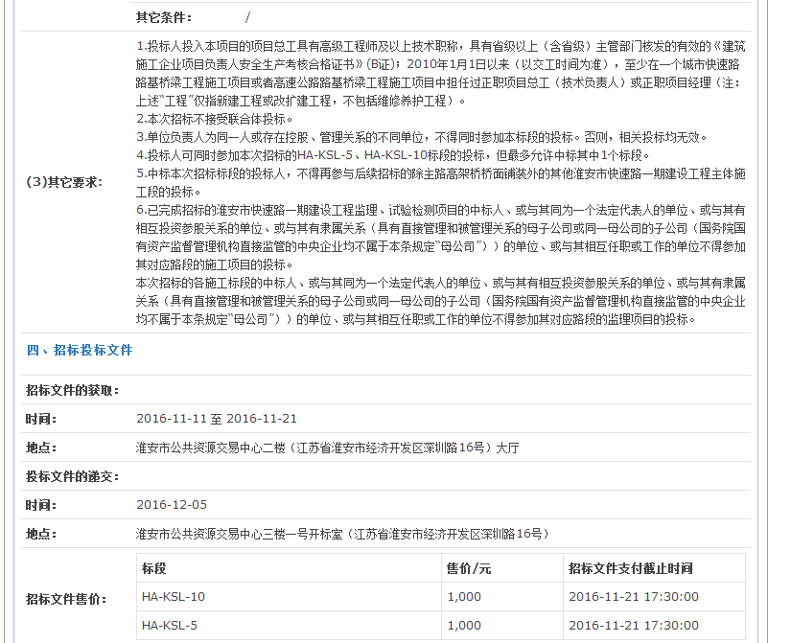Click the 投标文件的递交 label
Image resolution: width=791 pixels, height=643 pixels.
pyautogui.click(x=73, y=477)
